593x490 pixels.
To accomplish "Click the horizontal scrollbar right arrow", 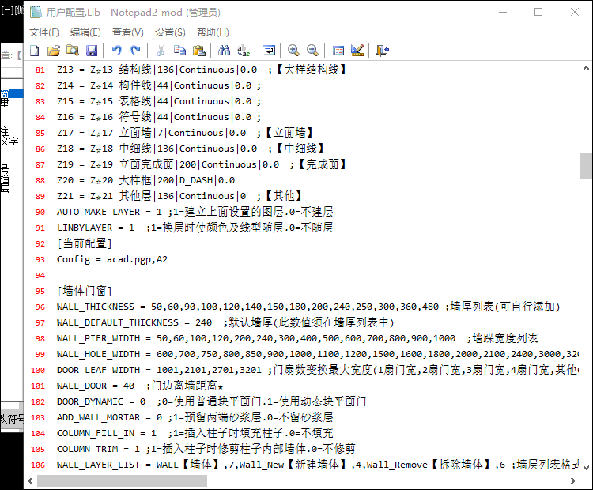I will point(573,481).
